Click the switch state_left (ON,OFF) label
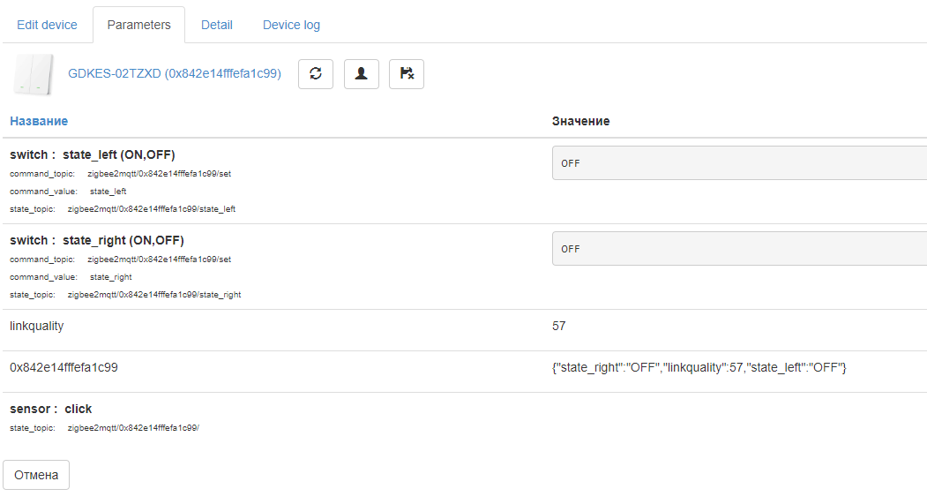 point(93,155)
